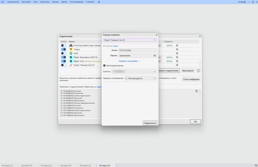The height and width of the screenshot is (167, 258).
Task: Open settings gear for the QUIK connection
Action: [177, 53]
